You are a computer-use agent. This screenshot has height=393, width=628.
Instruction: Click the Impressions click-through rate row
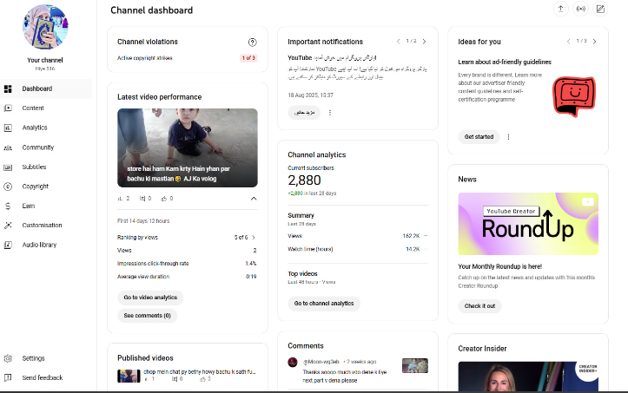tap(187, 264)
